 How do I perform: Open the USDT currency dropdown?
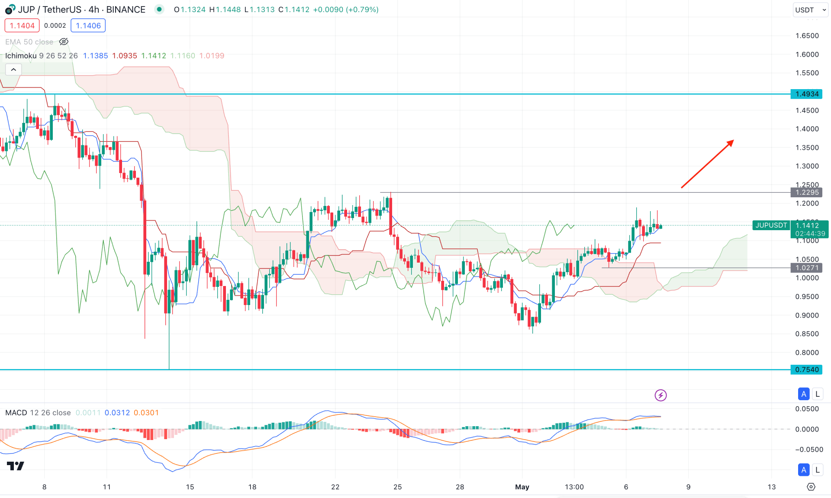(810, 10)
